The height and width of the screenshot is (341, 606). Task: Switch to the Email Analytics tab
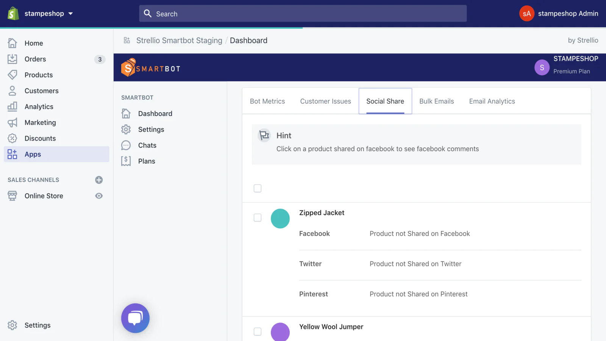(492, 102)
